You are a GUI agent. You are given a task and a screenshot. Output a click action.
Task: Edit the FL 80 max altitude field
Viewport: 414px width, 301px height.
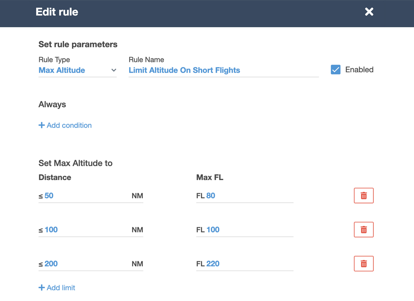tap(248, 196)
